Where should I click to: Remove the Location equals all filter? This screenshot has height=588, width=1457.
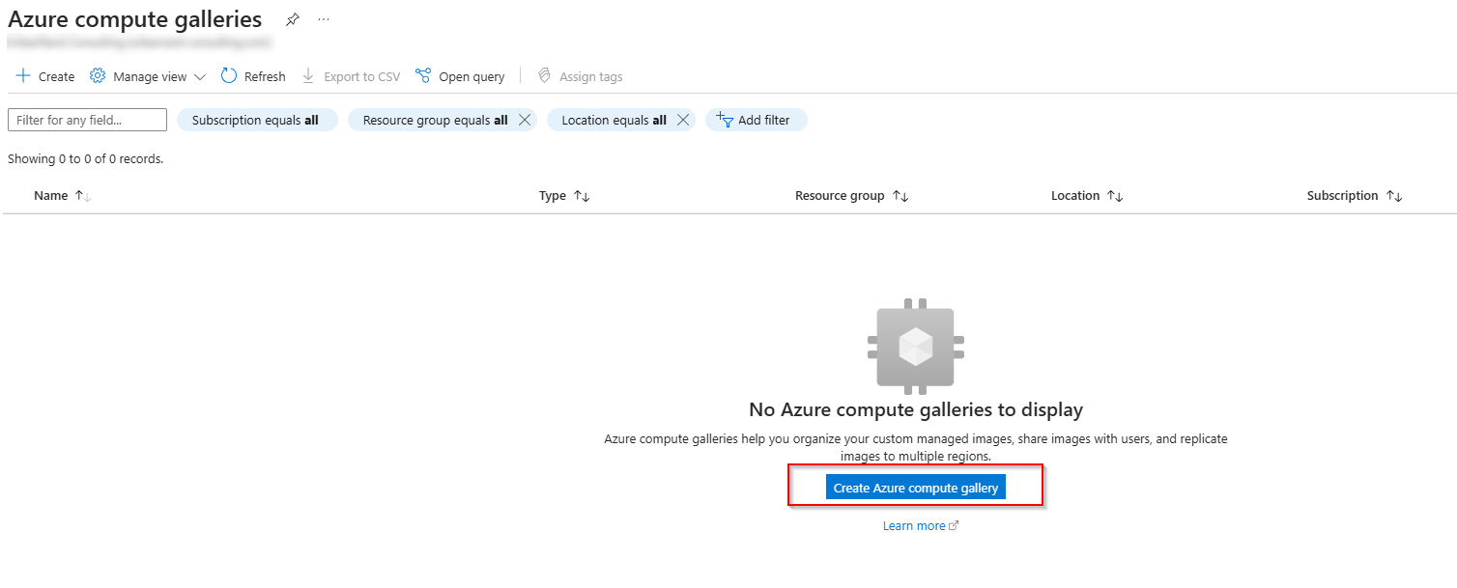tap(683, 120)
